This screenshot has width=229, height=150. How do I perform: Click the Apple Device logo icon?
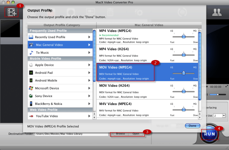31,65
